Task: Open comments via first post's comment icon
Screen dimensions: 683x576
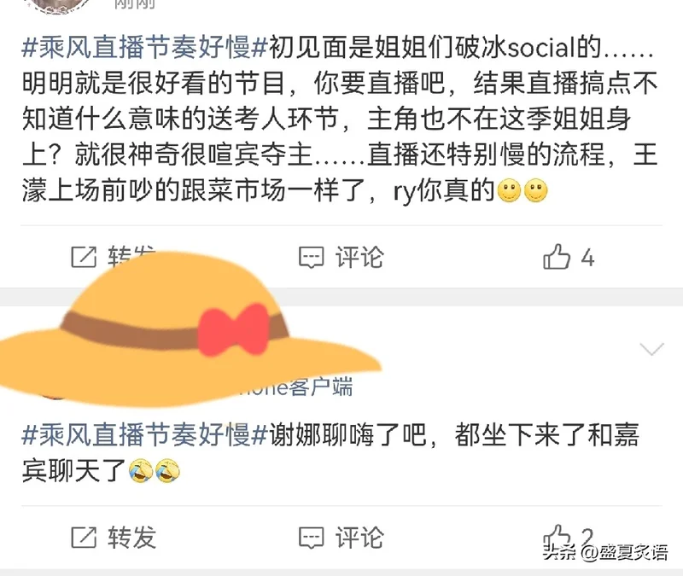Action: click(311, 257)
